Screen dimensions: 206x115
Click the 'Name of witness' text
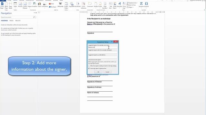93,93
